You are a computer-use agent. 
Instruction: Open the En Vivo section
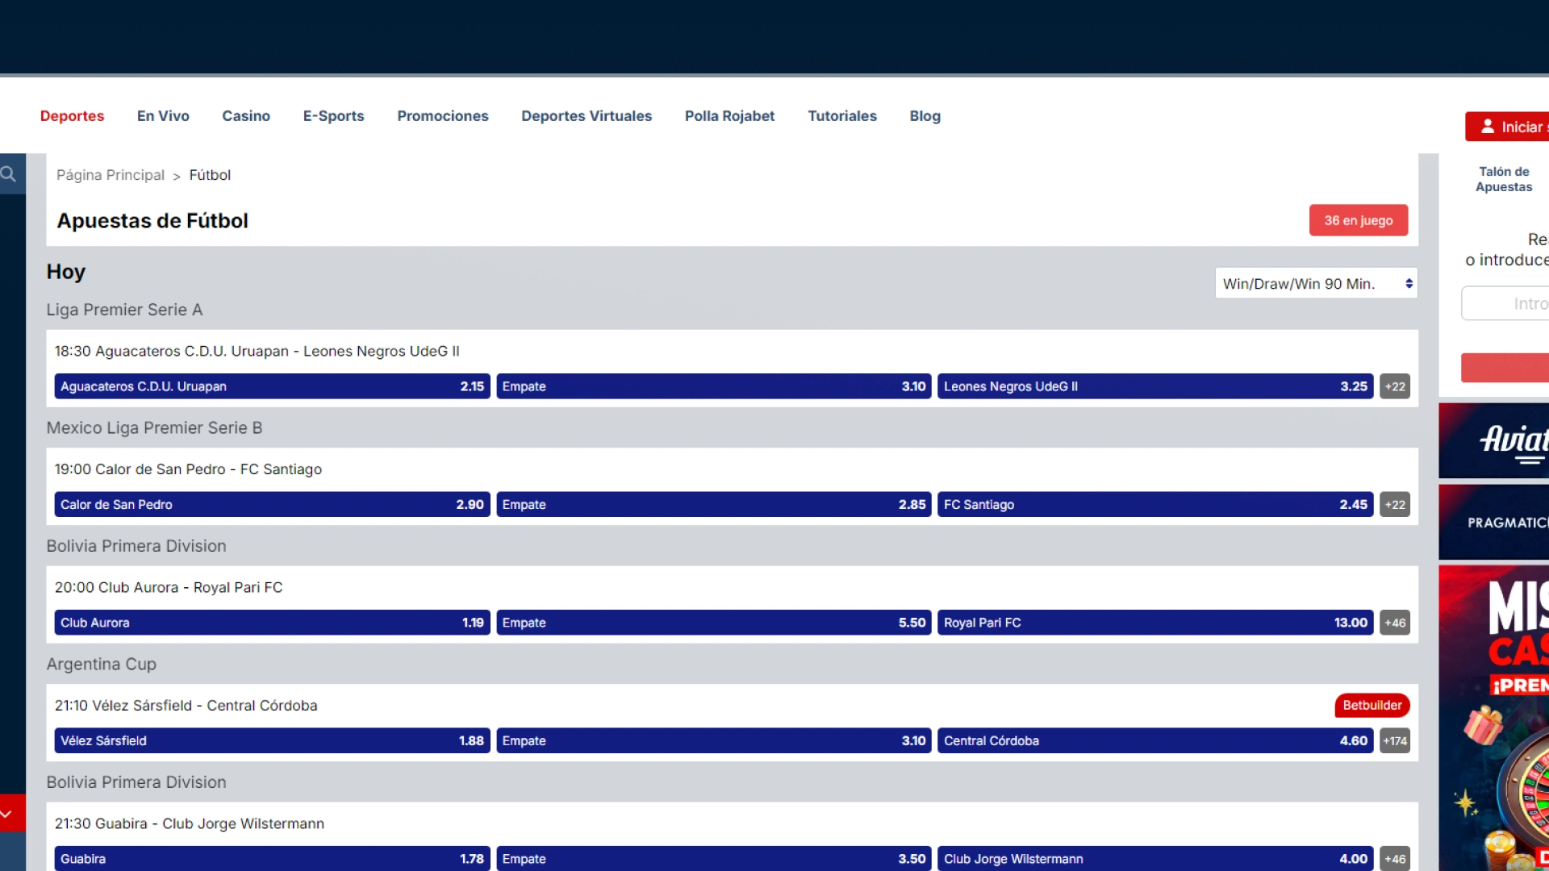tap(163, 115)
